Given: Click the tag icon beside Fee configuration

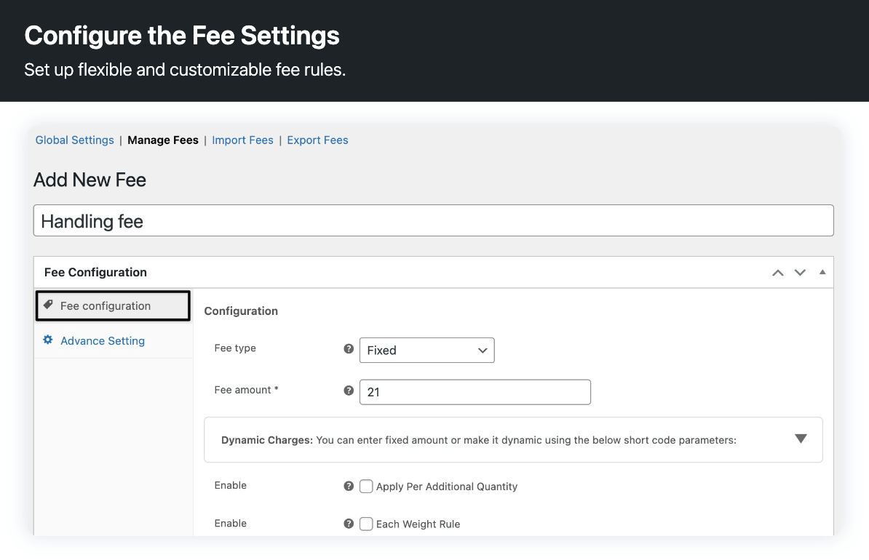Looking at the screenshot, I should tap(47, 305).
